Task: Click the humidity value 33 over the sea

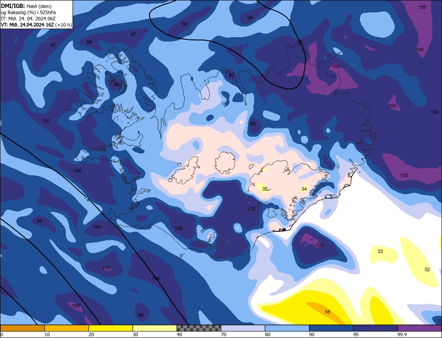Action: point(380,251)
